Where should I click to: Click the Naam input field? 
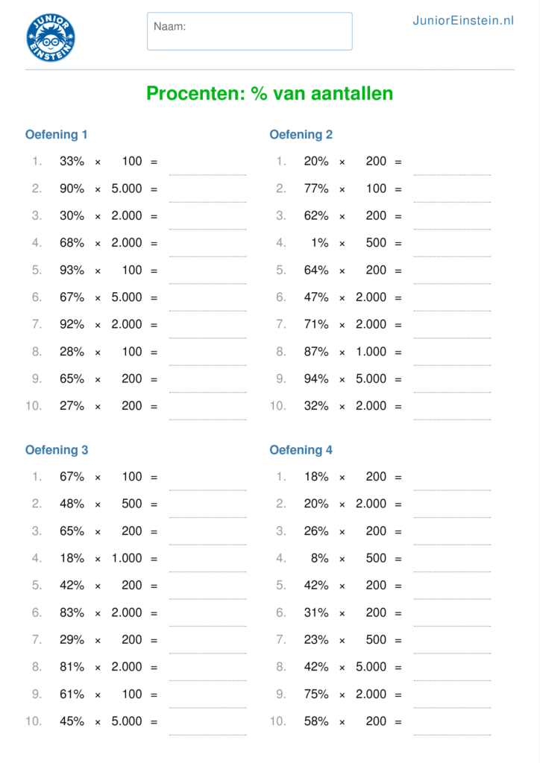[x=249, y=31]
